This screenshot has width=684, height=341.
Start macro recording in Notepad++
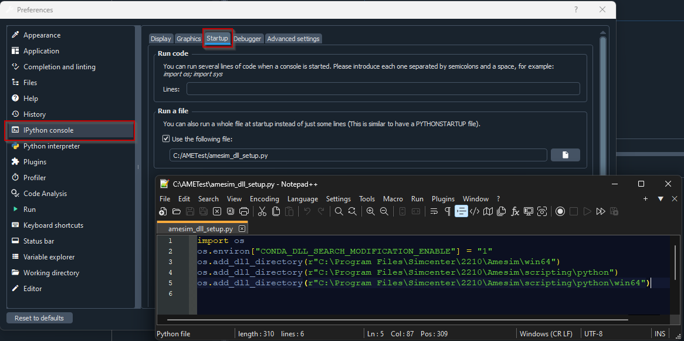(560, 211)
